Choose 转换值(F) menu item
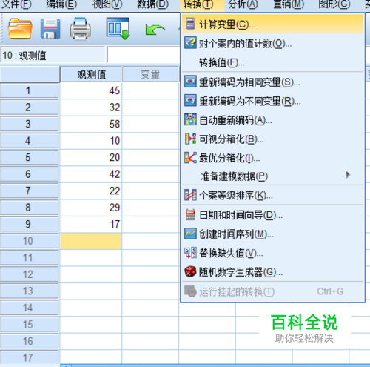This screenshot has height=367, width=370. click(273, 62)
